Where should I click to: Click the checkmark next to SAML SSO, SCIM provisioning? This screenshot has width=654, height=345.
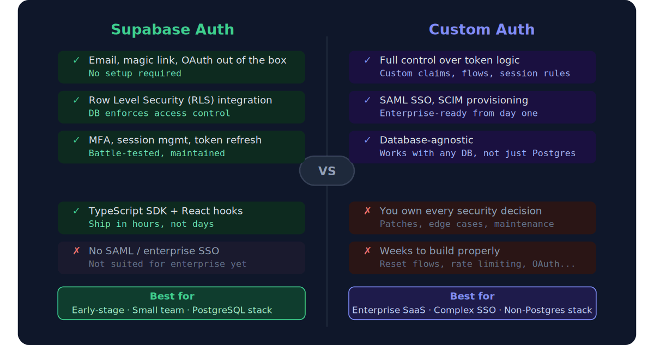pyautogui.click(x=367, y=100)
